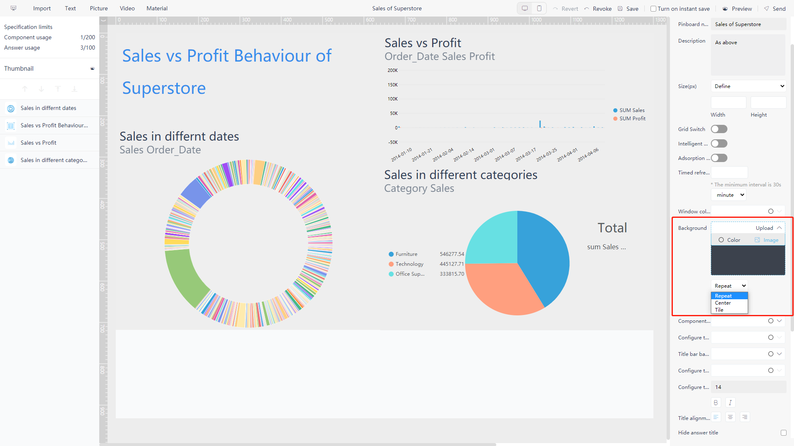Screen dimensions: 794x446
Task: Collapse the Background Upload panel chevron
Action: [780, 228]
